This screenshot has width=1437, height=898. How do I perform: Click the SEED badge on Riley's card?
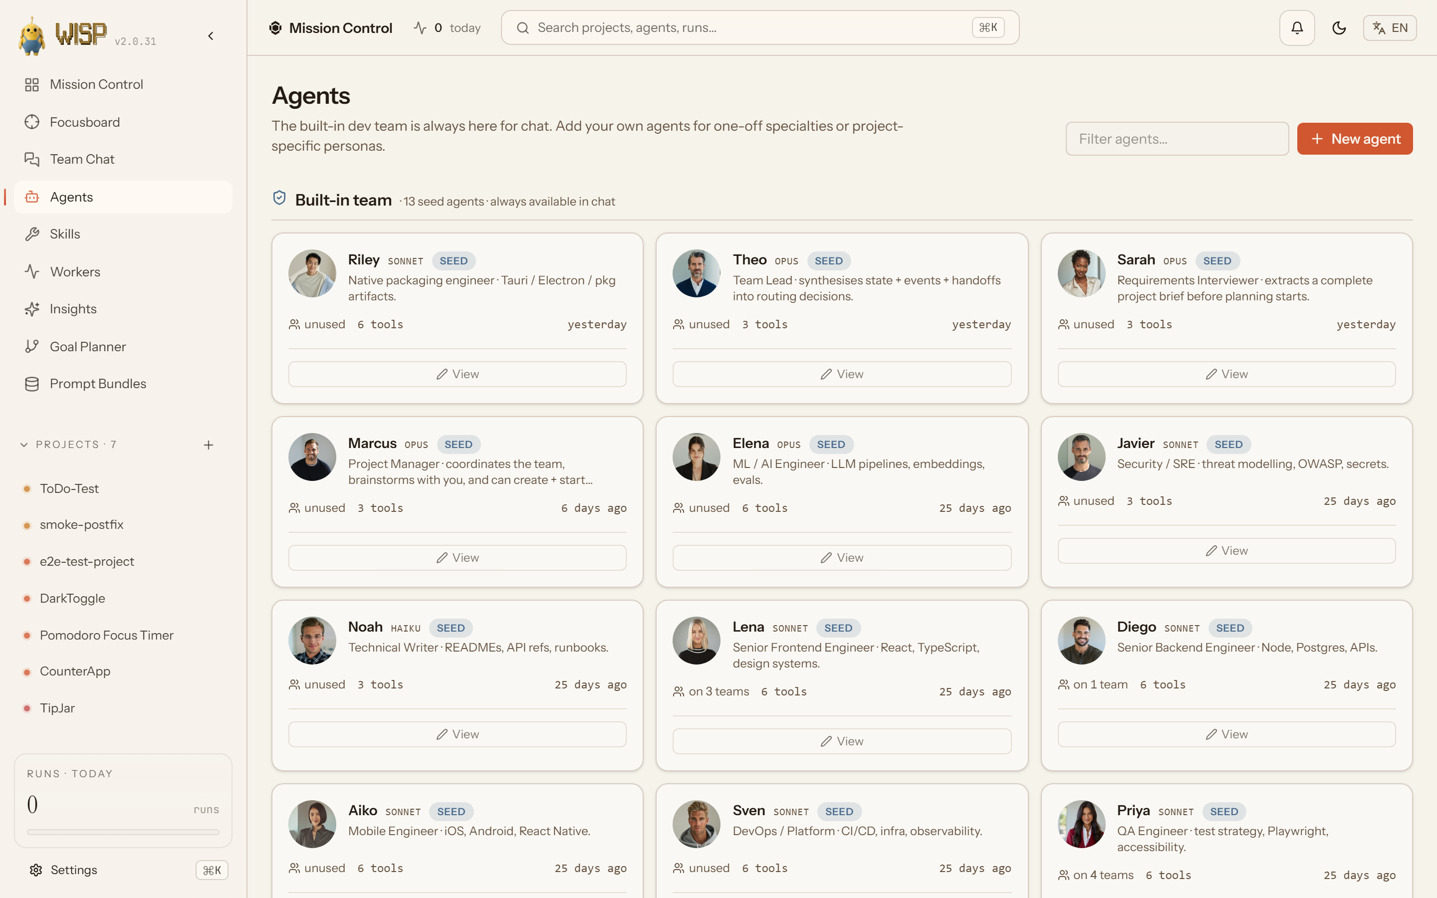[x=454, y=261]
